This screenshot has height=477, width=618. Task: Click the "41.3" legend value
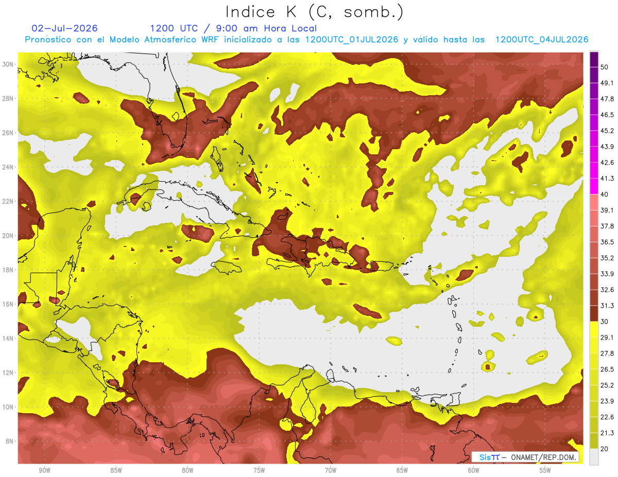(x=607, y=179)
